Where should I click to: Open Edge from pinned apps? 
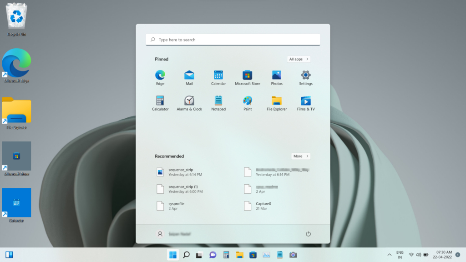pos(160,77)
